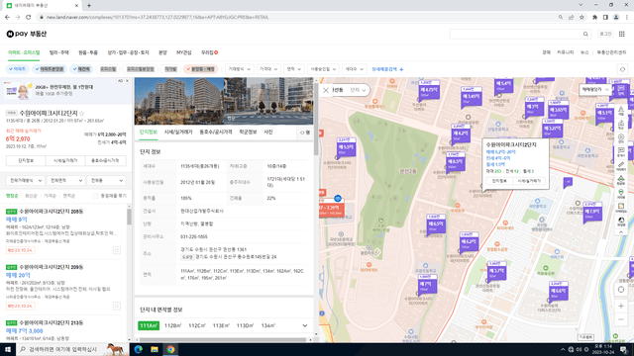Select the distance measuring ruler map tool

point(621,166)
